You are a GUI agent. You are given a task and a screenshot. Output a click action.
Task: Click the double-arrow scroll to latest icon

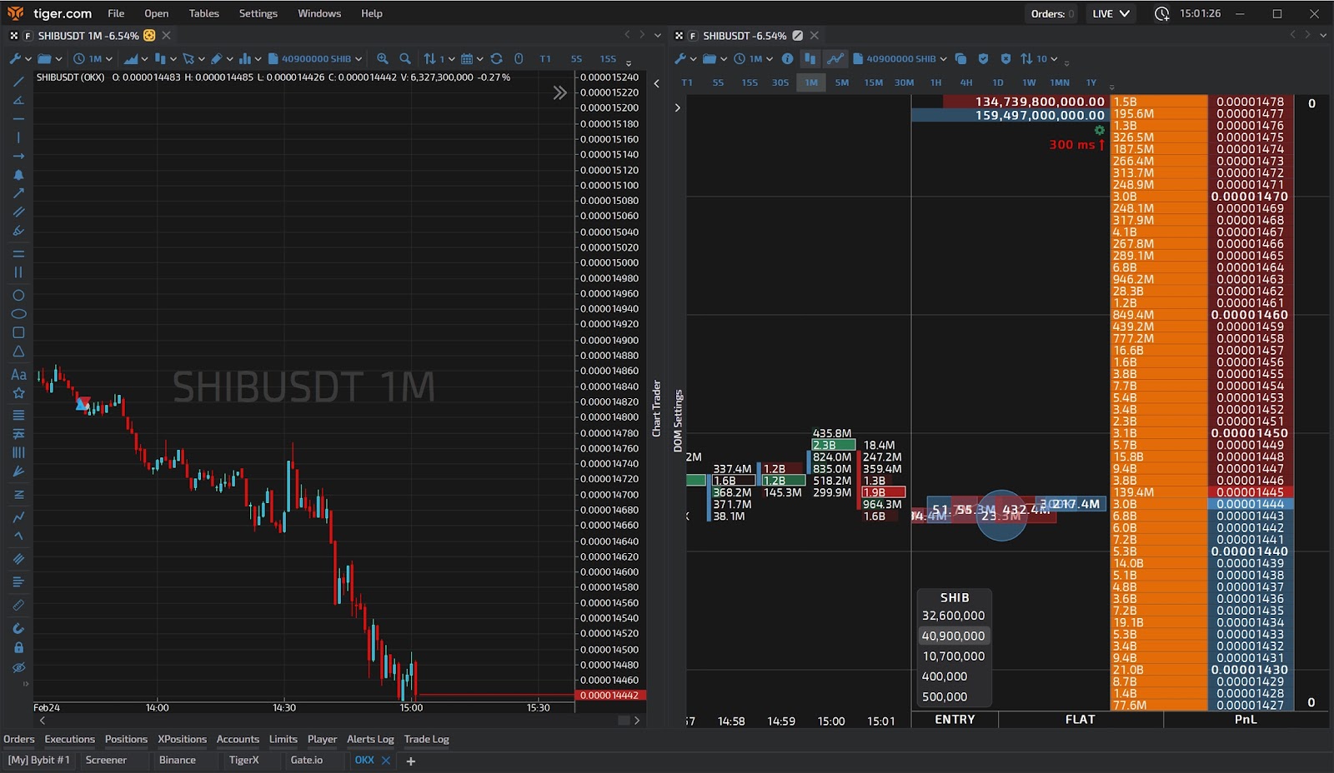tap(560, 92)
